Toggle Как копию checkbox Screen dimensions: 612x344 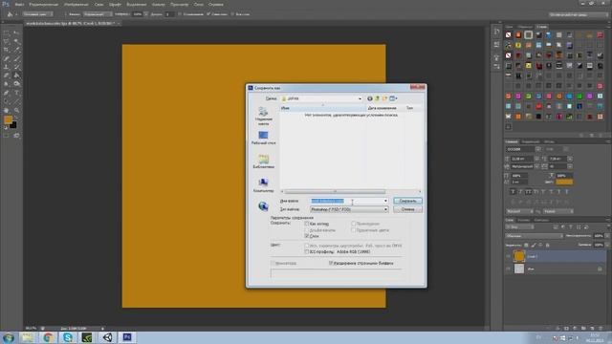(307, 224)
